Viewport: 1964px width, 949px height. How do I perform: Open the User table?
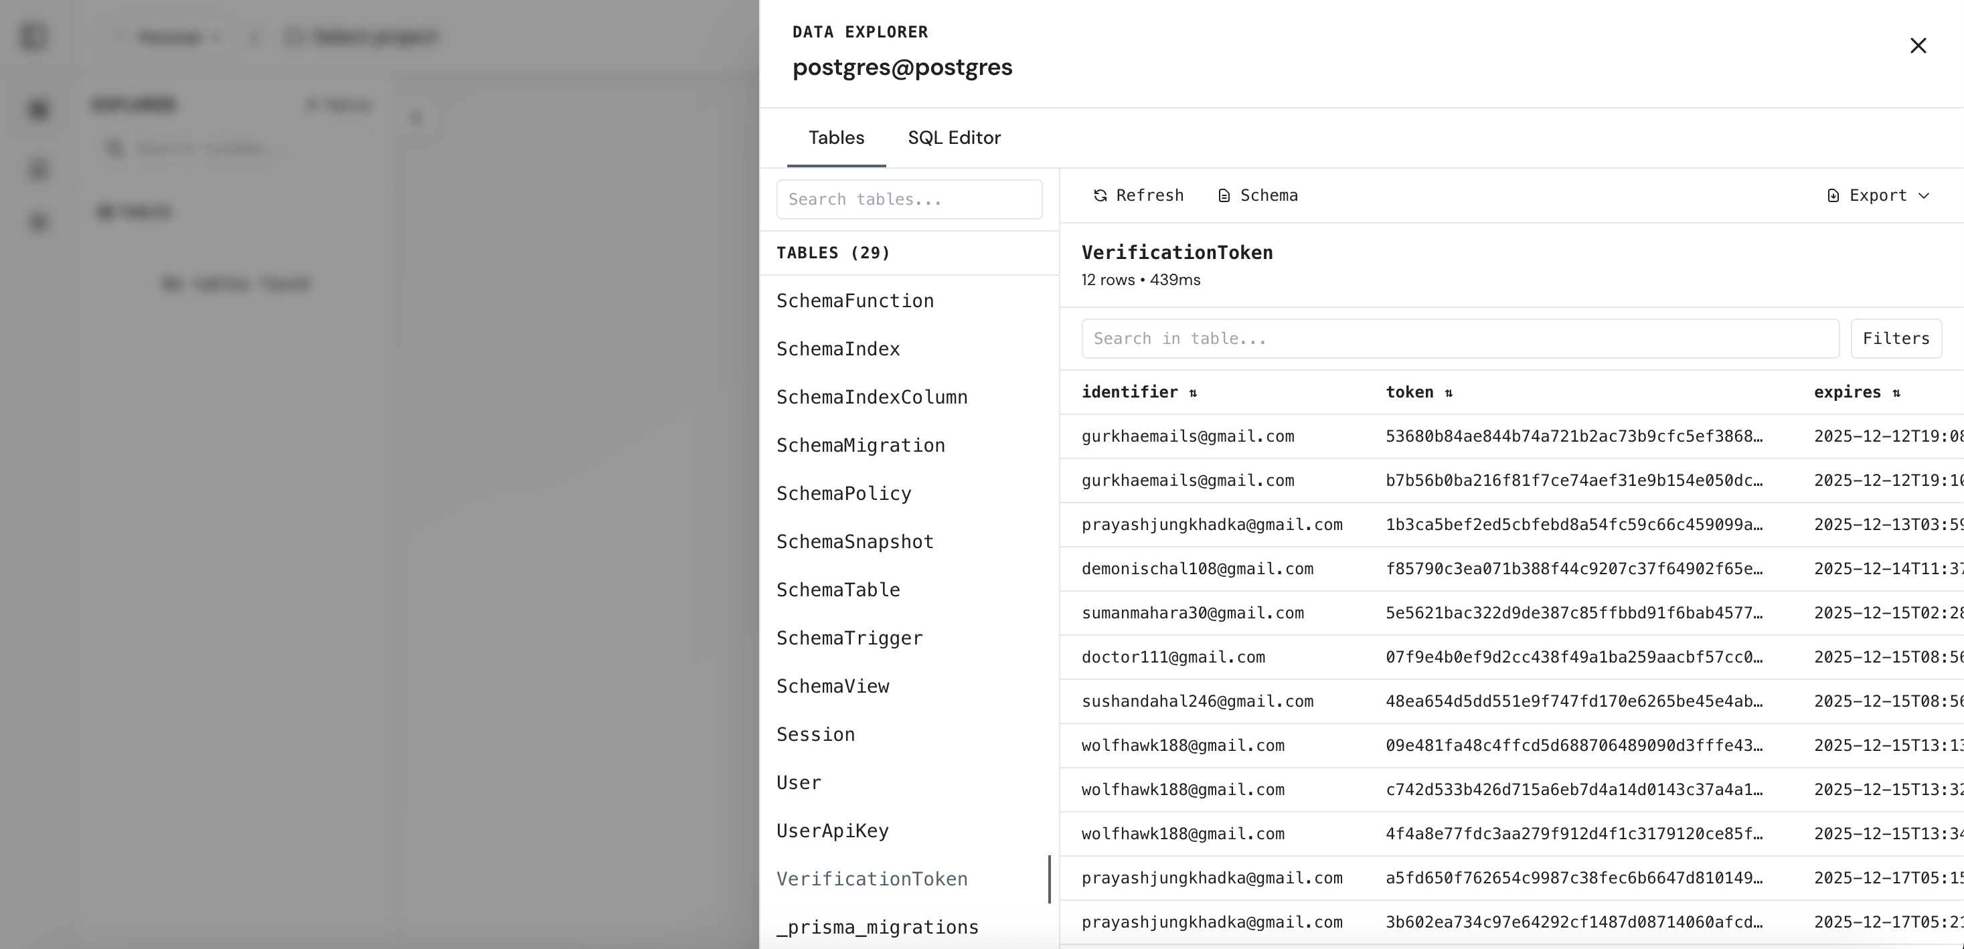799,783
